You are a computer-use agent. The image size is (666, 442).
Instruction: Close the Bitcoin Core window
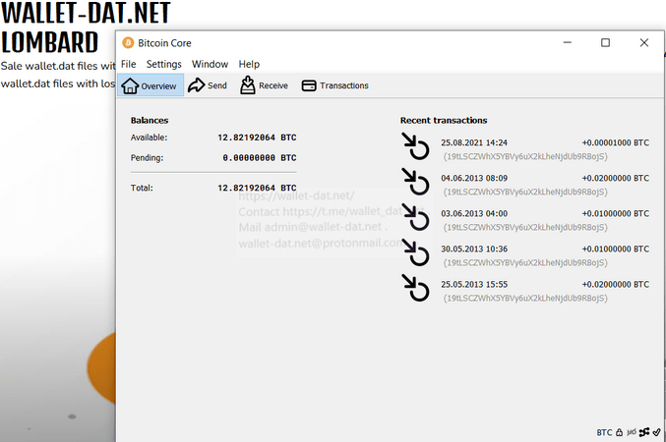[644, 43]
